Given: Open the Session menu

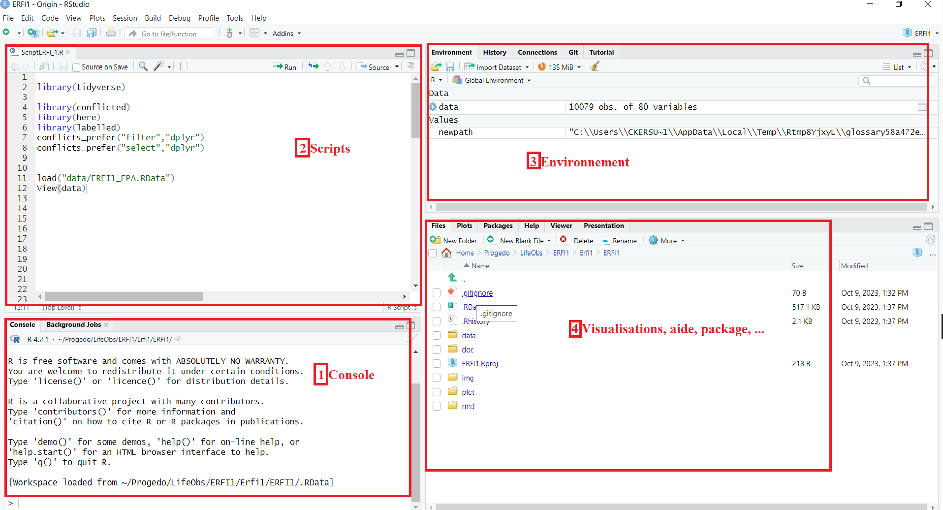Looking at the screenshot, I should point(125,18).
